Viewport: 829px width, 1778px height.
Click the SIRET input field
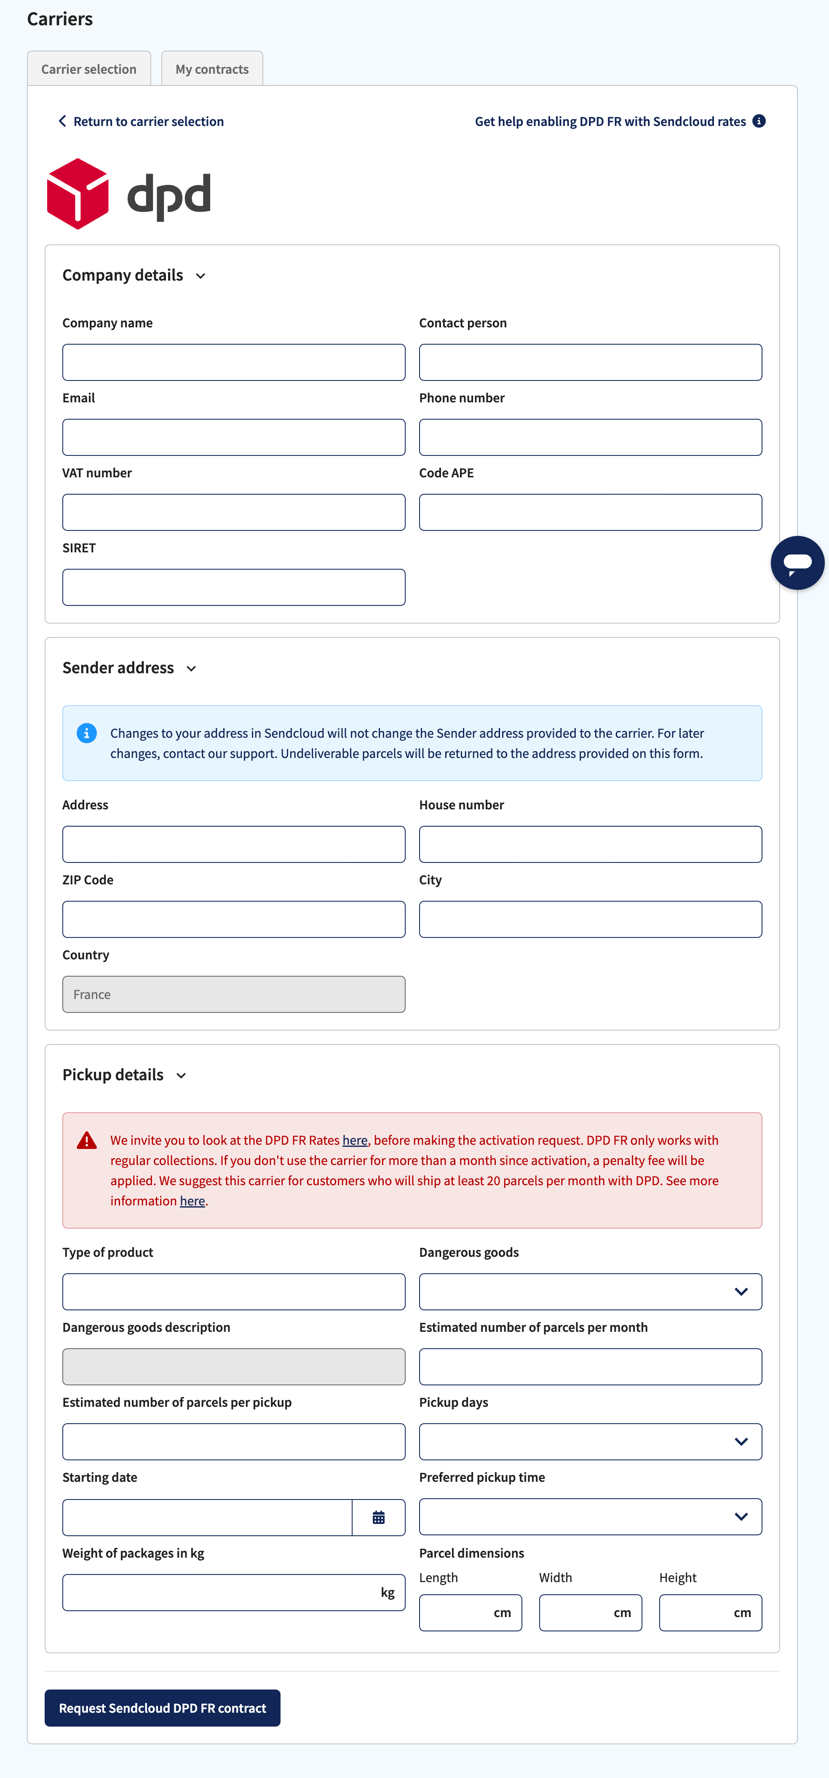[x=233, y=586]
